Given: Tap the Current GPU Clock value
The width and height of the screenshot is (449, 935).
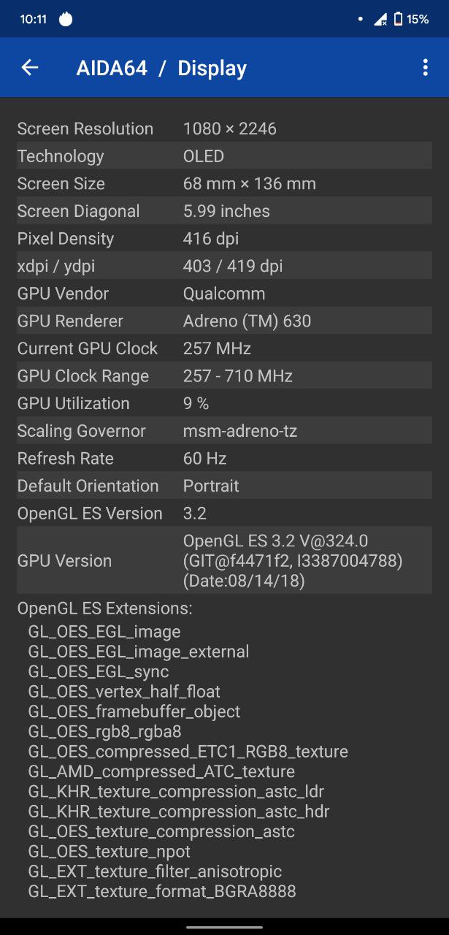Looking at the screenshot, I should 217,348.
